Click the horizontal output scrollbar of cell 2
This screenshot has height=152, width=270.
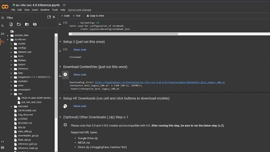pos(125,34)
